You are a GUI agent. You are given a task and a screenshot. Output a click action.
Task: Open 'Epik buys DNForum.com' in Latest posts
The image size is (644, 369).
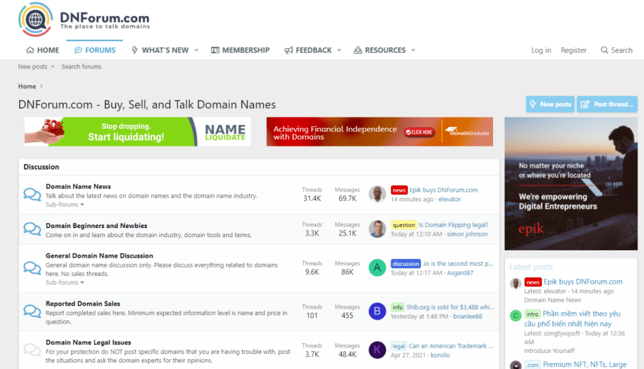pyautogui.click(x=583, y=282)
